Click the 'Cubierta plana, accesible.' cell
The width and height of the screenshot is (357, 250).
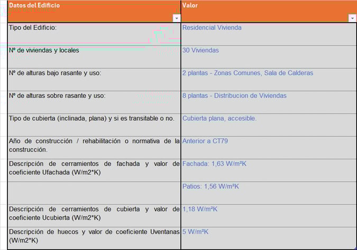coord(269,125)
